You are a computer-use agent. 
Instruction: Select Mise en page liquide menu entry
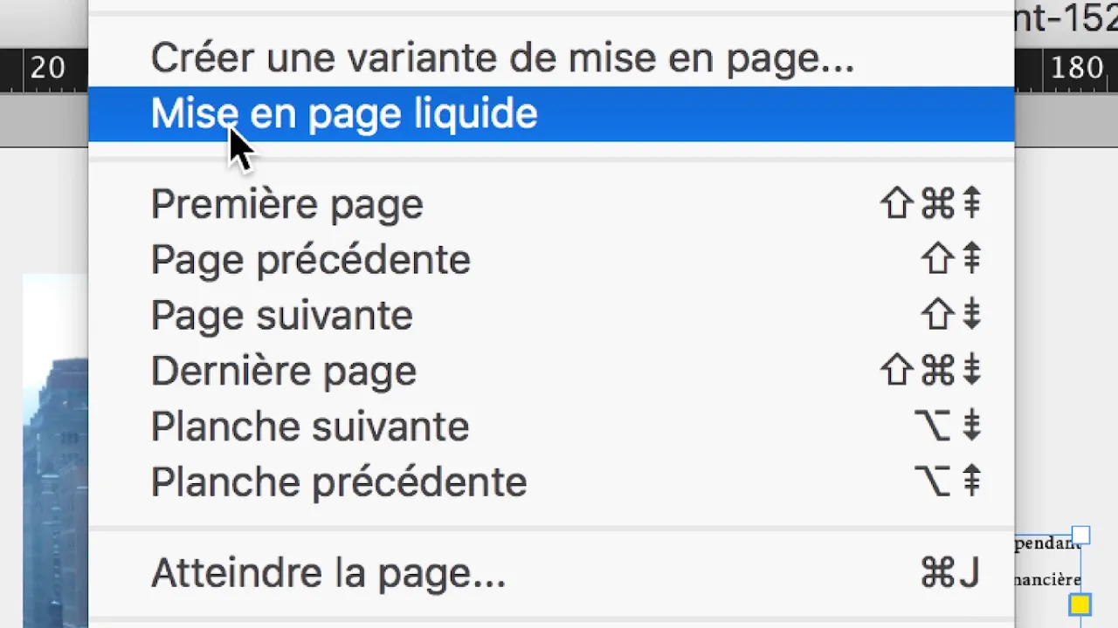pyautogui.click(x=551, y=113)
